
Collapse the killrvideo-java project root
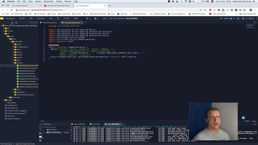pos(1,26)
